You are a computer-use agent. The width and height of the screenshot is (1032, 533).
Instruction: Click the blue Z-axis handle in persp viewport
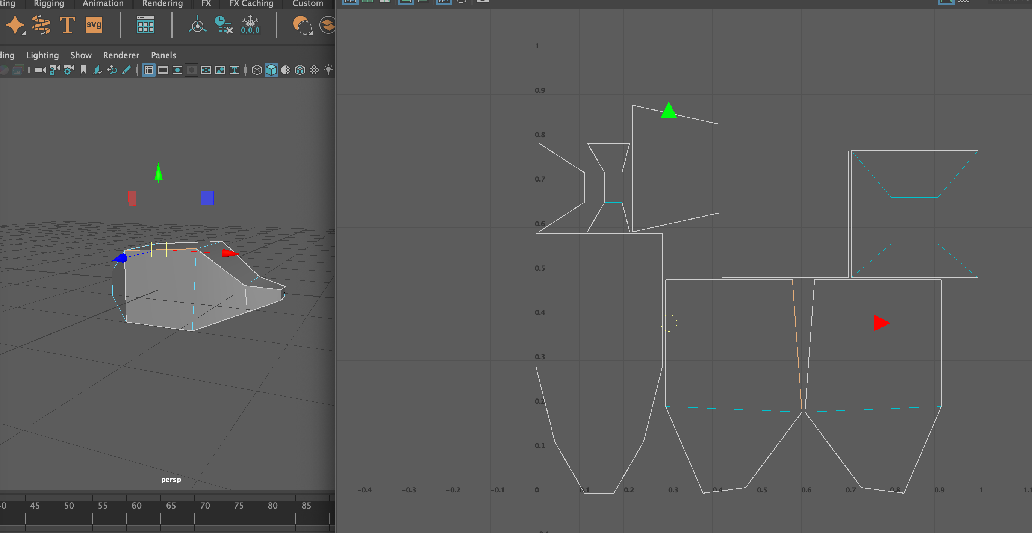121,258
